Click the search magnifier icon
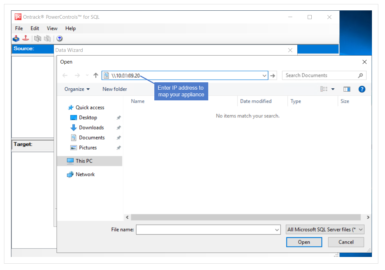The width and height of the screenshot is (385, 270). pos(360,75)
